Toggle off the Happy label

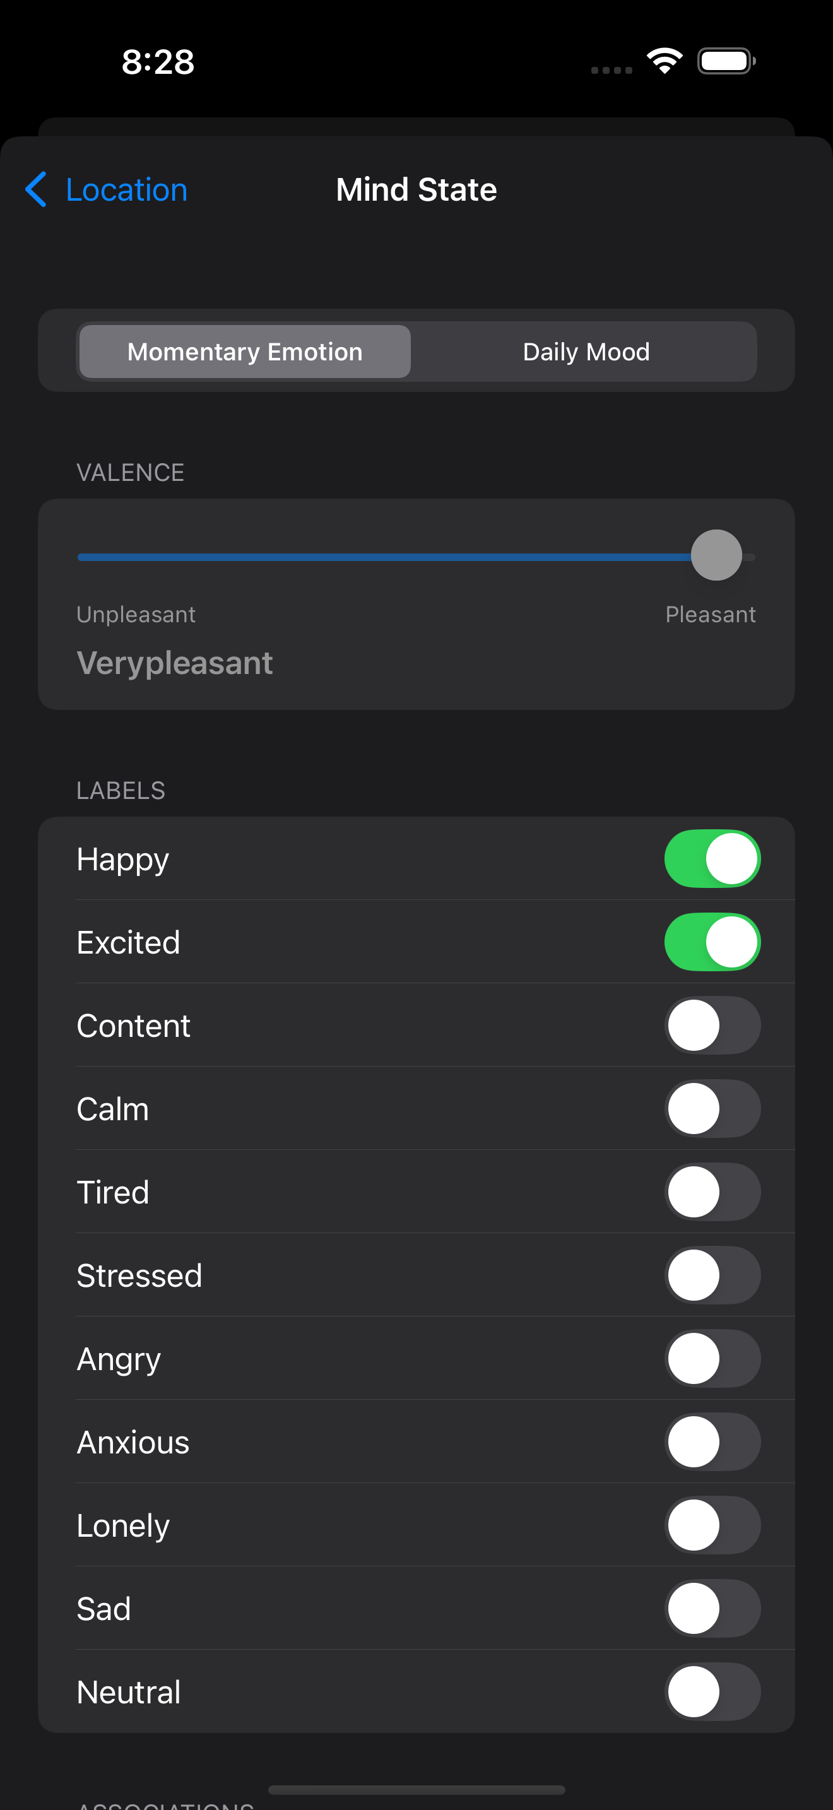pyautogui.click(x=712, y=858)
